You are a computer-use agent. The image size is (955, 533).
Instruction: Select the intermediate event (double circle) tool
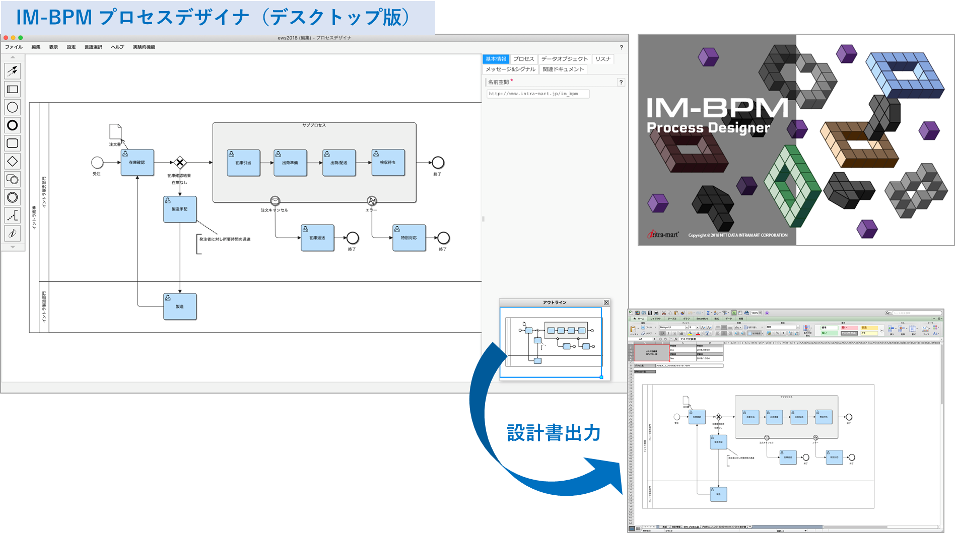pyautogui.click(x=13, y=197)
